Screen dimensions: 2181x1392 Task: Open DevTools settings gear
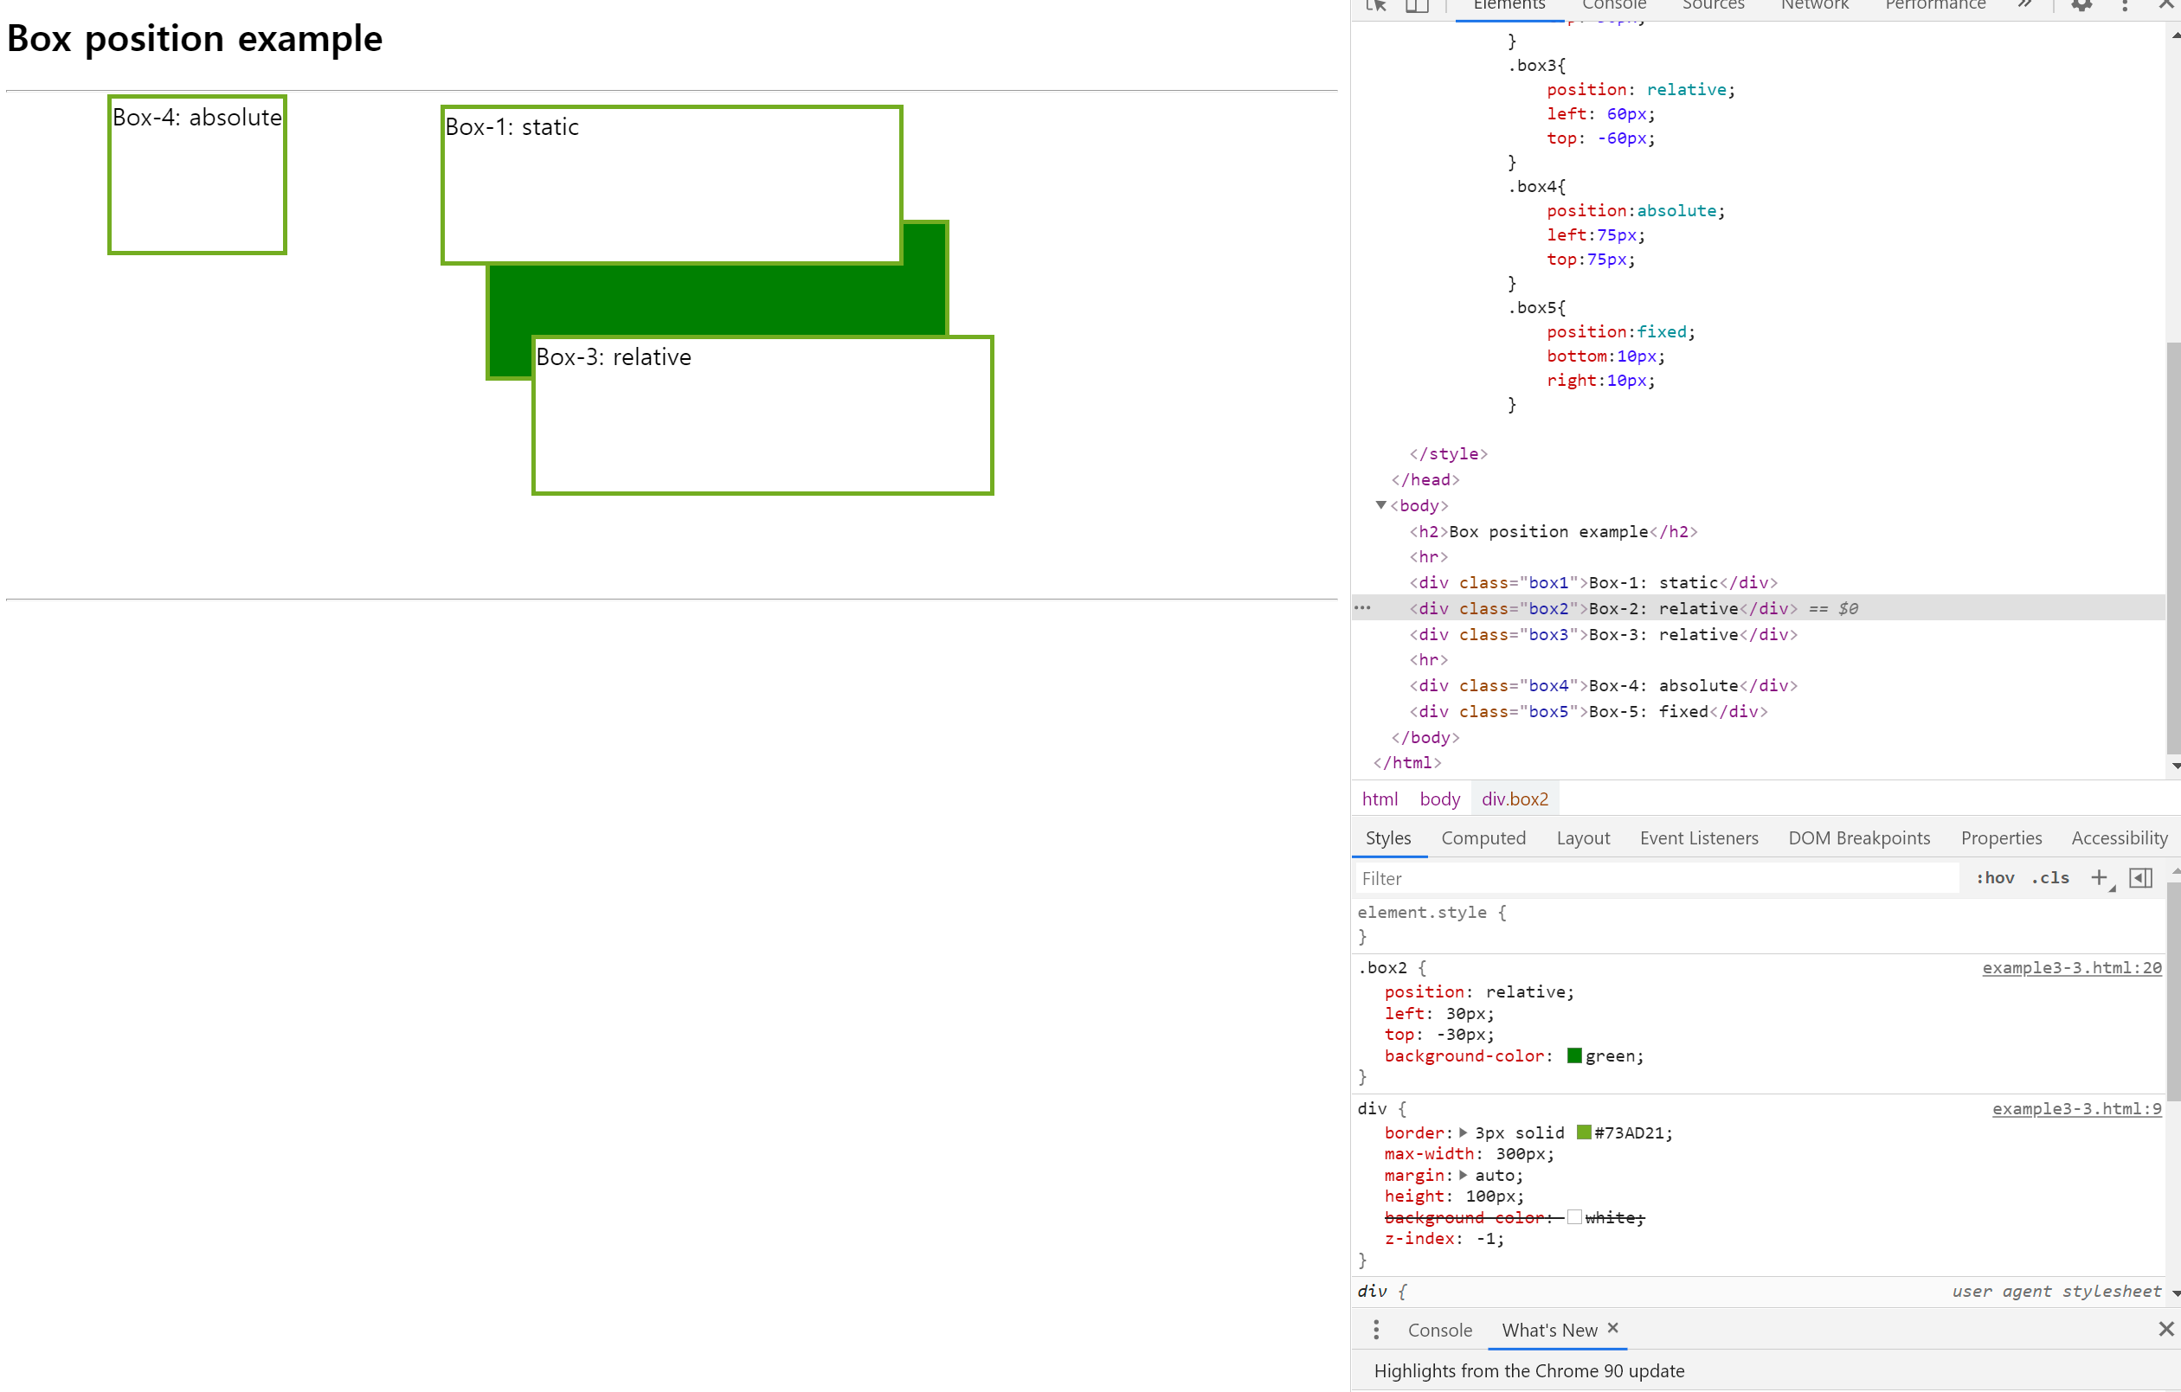tap(2081, 5)
